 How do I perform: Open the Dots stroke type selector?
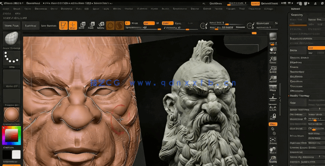click(12, 58)
